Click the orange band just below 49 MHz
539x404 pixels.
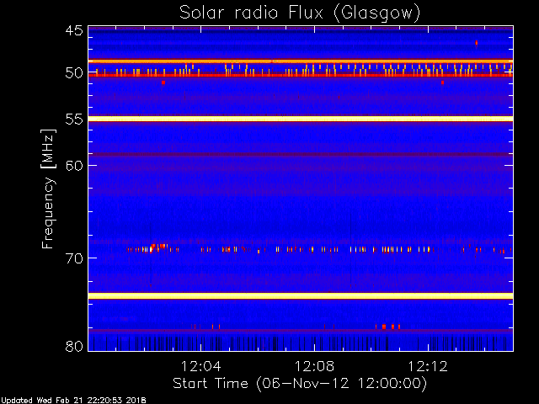pos(301,61)
